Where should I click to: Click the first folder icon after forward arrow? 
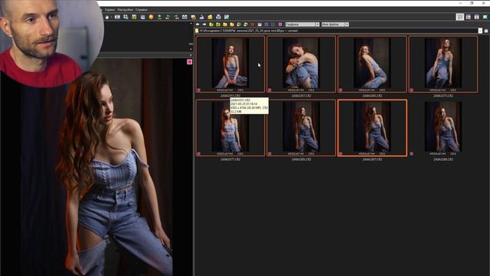(x=211, y=25)
